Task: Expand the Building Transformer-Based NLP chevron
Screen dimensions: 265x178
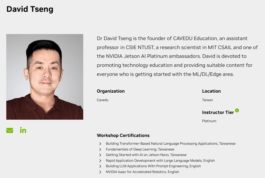Action: tap(100, 144)
